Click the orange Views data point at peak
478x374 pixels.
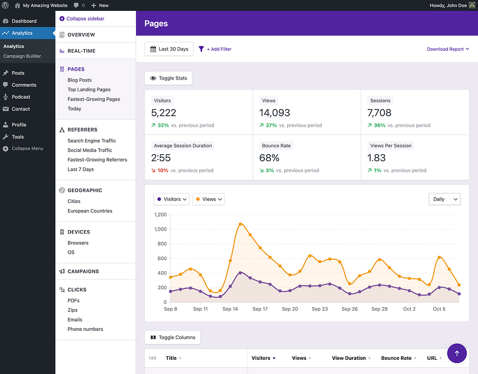point(240,224)
